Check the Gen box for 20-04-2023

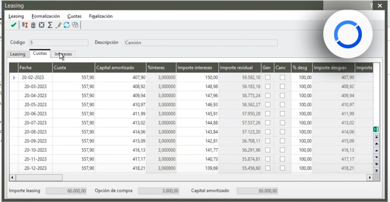267,96
